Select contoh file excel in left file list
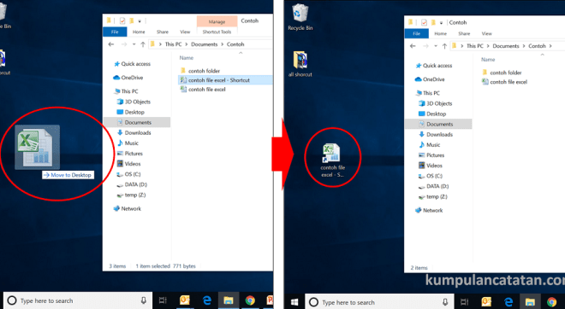Viewport: 565px width, 309px height. pos(203,90)
